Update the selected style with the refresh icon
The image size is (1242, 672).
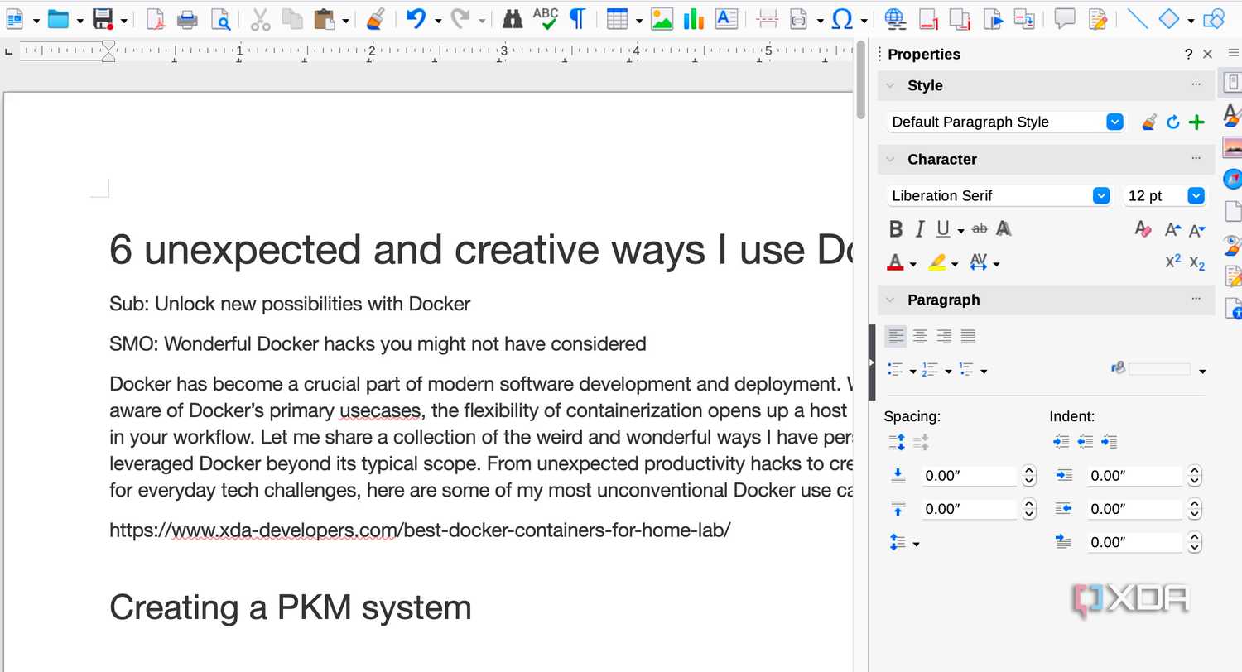pos(1172,122)
